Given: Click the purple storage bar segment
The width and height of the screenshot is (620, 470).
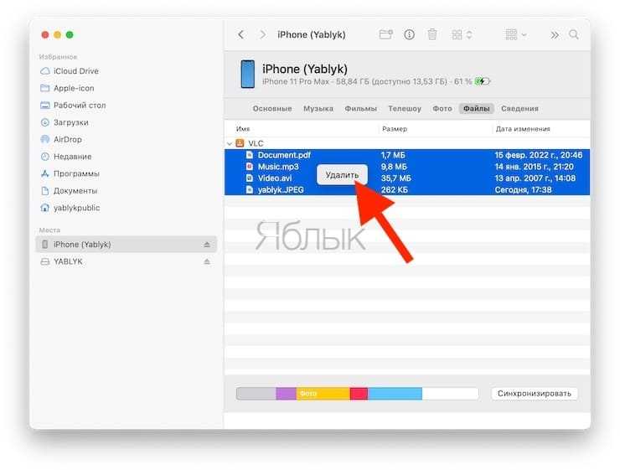Looking at the screenshot, I should (286, 393).
